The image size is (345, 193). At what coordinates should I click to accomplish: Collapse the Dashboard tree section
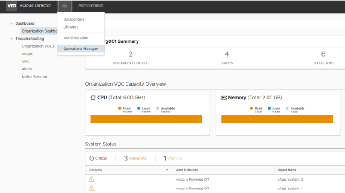pyautogui.click(x=12, y=23)
